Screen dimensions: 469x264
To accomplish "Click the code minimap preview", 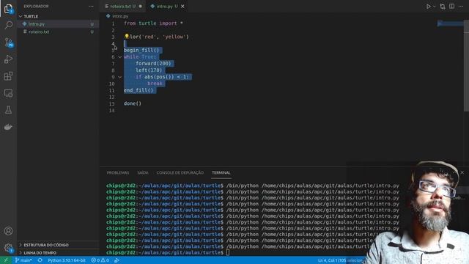I will click(450, 23).
